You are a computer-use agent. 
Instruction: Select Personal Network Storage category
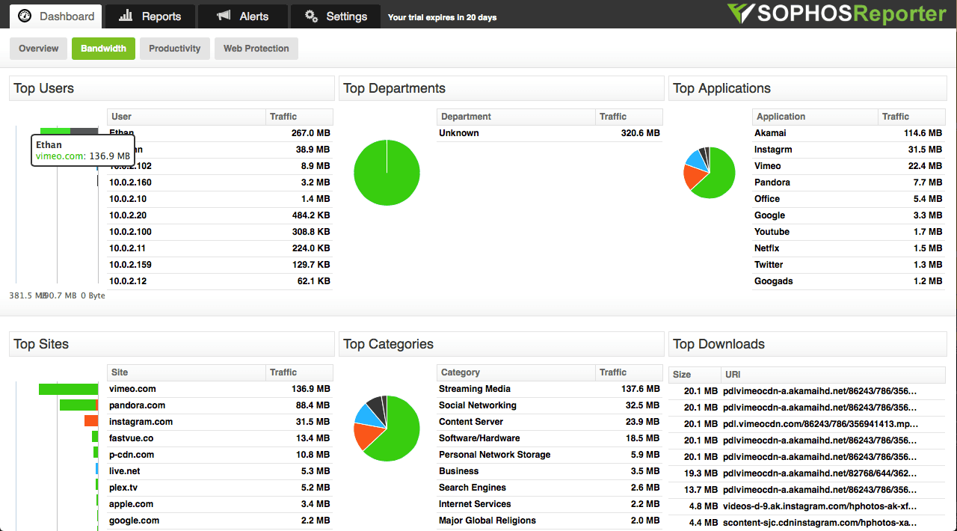pos(550,455)
